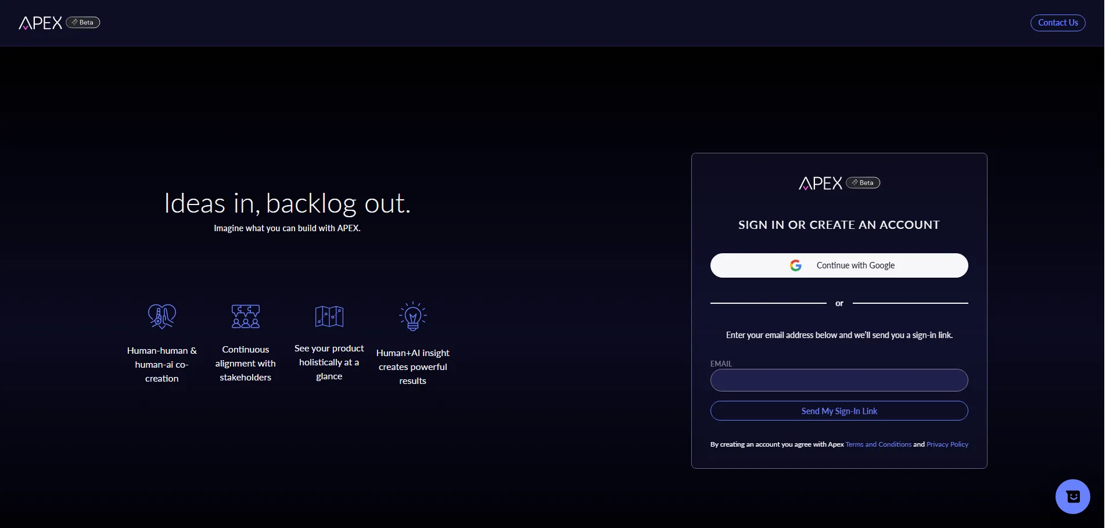Click the "Imagine what you can build" subtitle
This screenshot has width=1113, height=528.
coord(287,228)
